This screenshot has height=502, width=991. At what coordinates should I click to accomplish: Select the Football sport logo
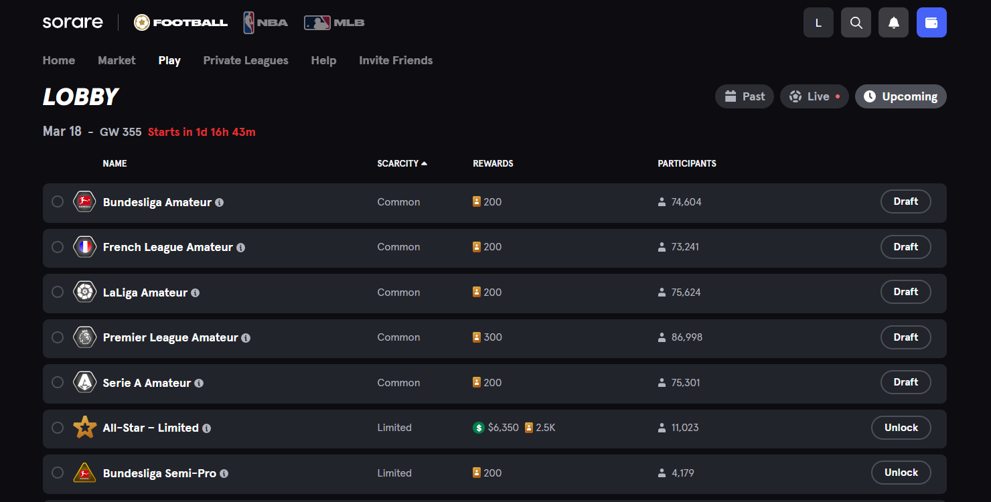(x=181, y=23)
